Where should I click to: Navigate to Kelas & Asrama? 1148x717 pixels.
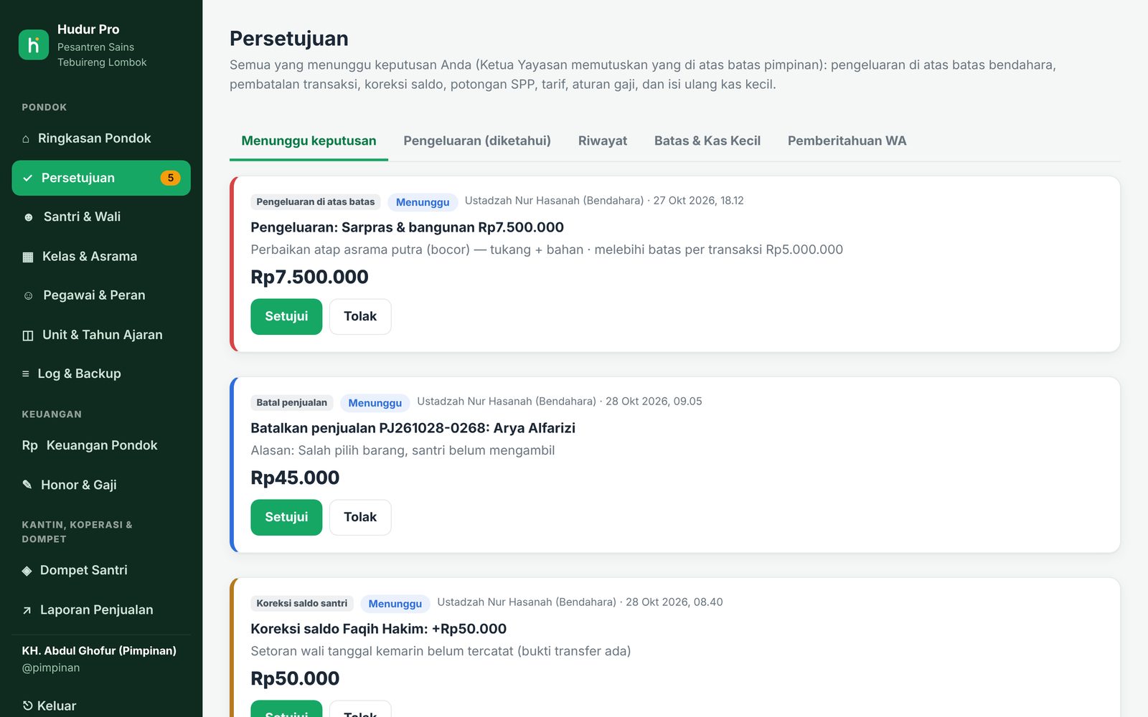(101, 257)
